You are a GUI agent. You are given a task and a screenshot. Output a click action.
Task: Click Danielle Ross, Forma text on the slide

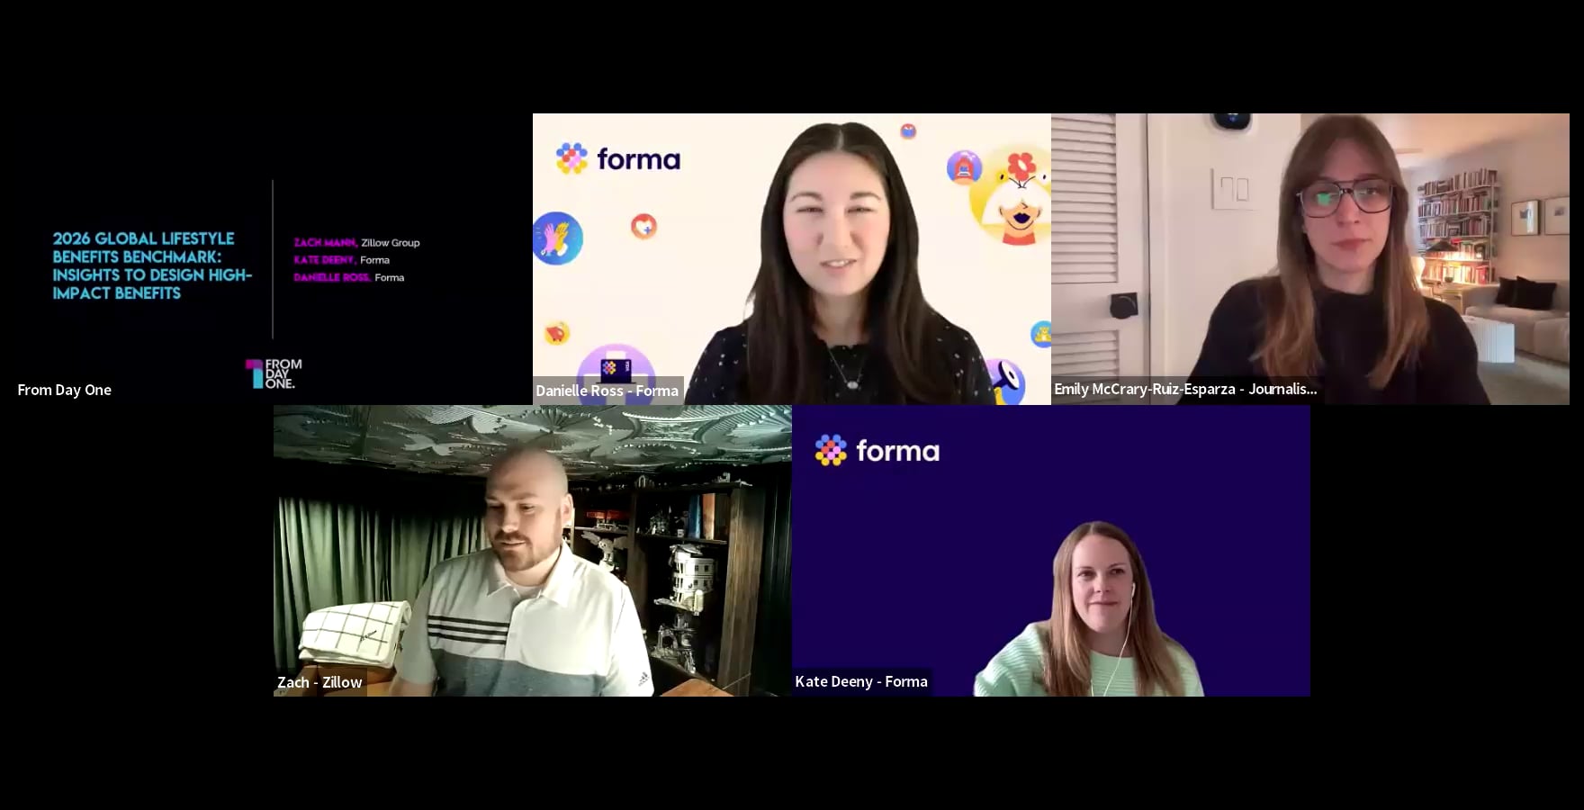[x=349, y=277]
